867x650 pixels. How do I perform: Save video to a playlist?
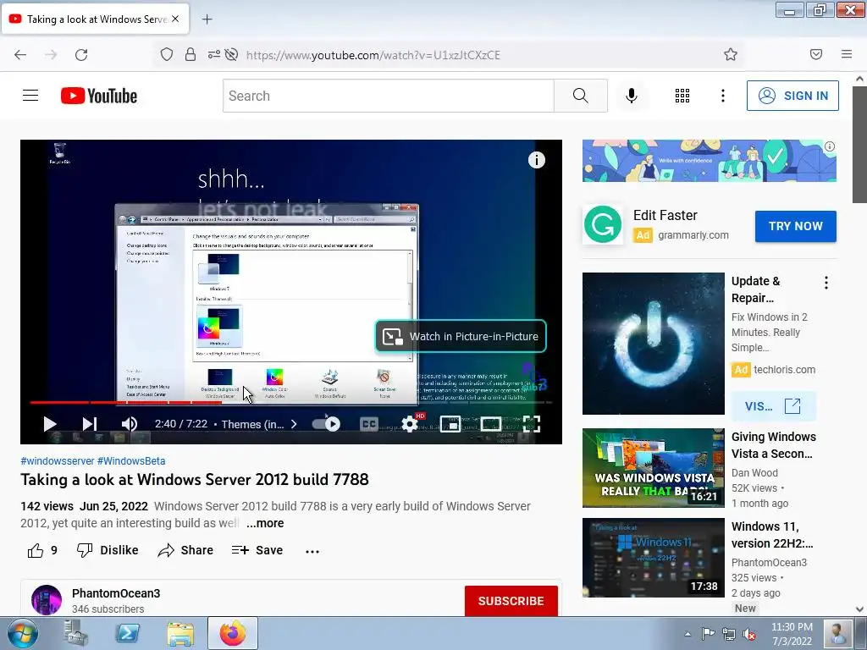[257, 550]
